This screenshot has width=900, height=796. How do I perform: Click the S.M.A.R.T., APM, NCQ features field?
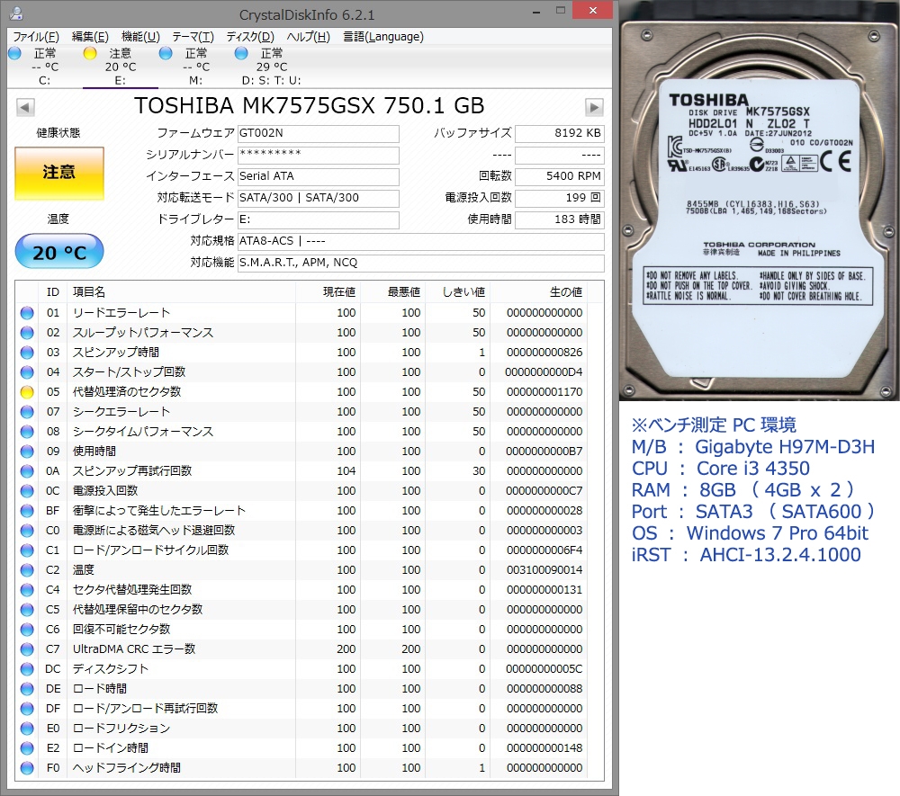tap(420, 263)
